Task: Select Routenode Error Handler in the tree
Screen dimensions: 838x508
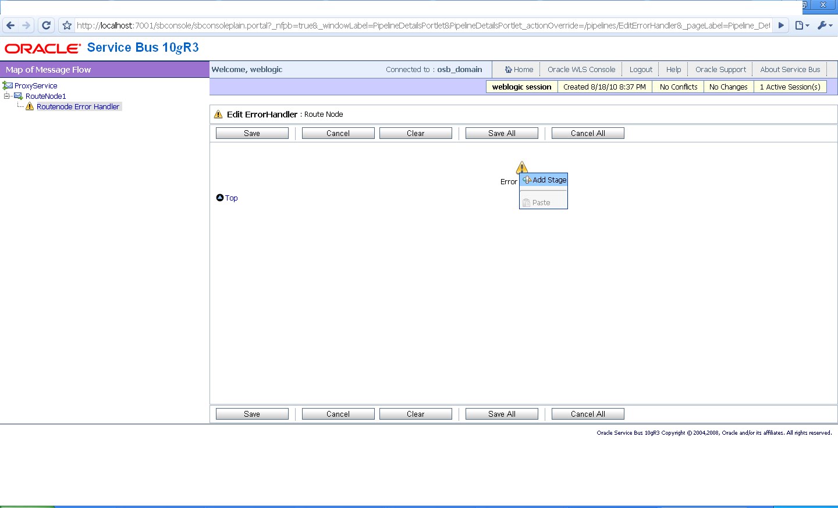Action: pyautogui.click(x=78, y=106)
